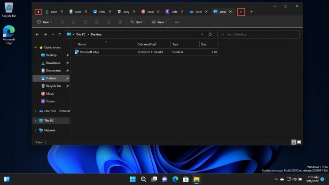This screenshot has width=329, height=185.
Task: Switch to large thumbnails view icon
Action: point(299,142)
